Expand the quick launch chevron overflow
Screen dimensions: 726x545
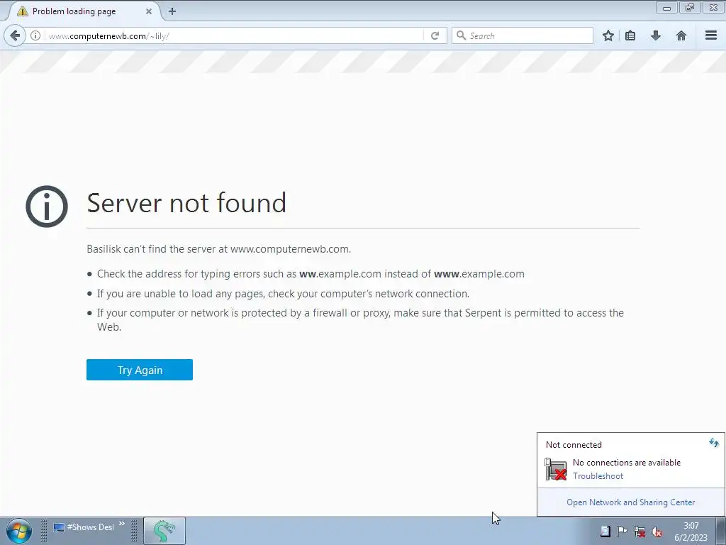pos(122,524)
